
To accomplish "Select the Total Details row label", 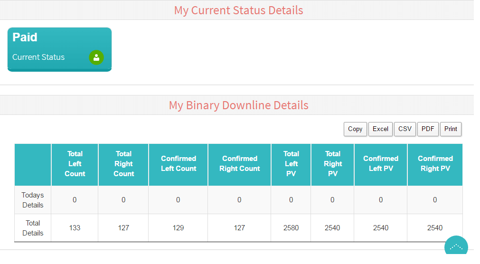I will pos(33,228).
